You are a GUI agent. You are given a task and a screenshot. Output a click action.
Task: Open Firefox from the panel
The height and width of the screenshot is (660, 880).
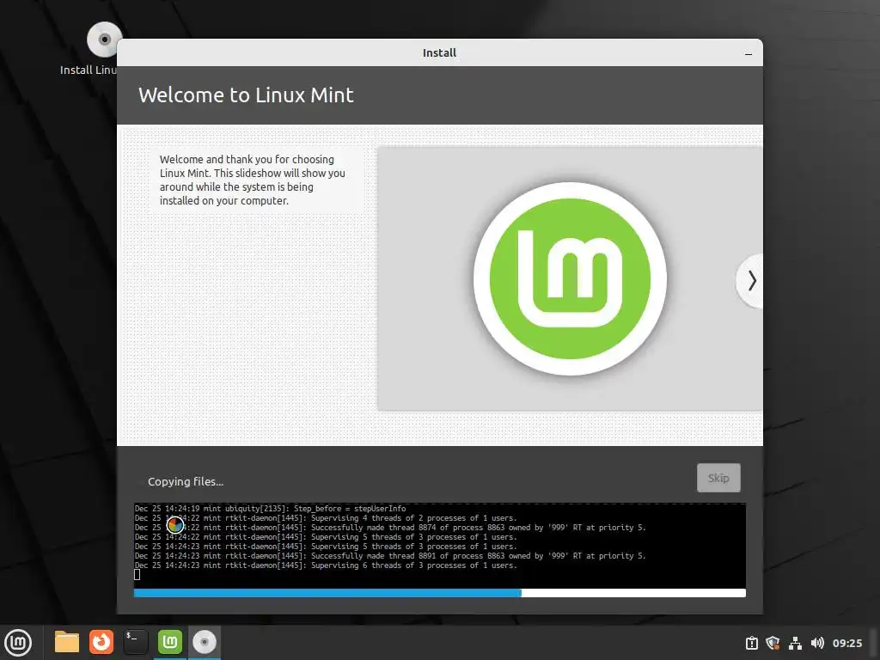pyautogui.click(x=101, y=642)
